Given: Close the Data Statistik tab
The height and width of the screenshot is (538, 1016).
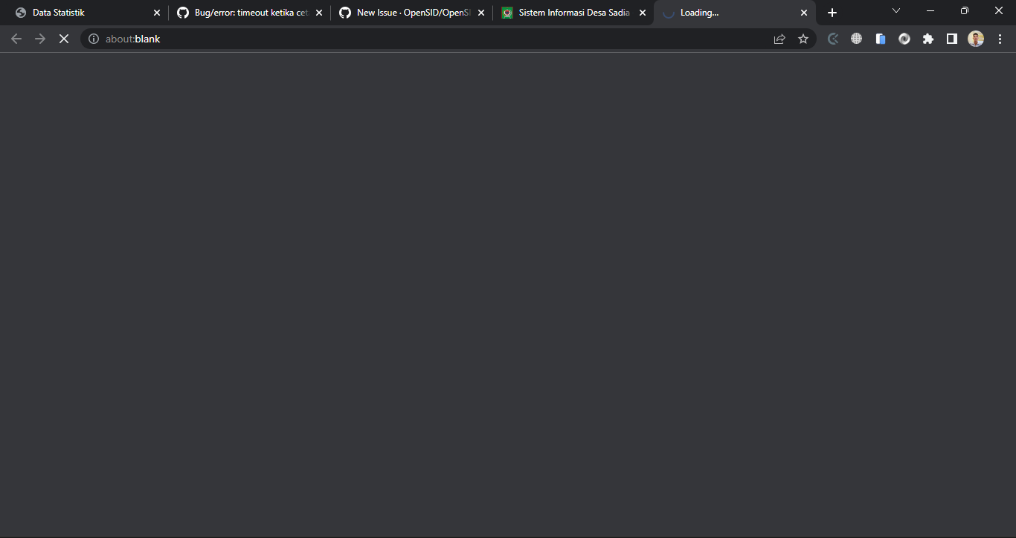Looking at the screenshot, I should 157,13.
